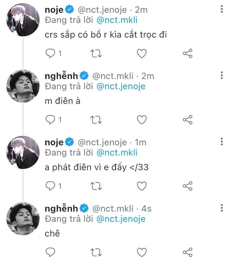Image resolution: width=239 pixels, height=262 pixels.
Task: Share the 'a phát điên vì e đấy' tweet
Action: click(x=188, y=186)
